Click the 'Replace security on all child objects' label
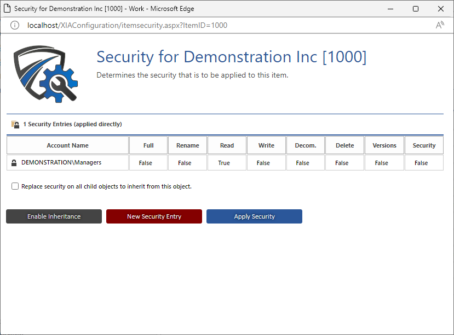The width and height of the screenshot is (454, 335). coord(106,186)
